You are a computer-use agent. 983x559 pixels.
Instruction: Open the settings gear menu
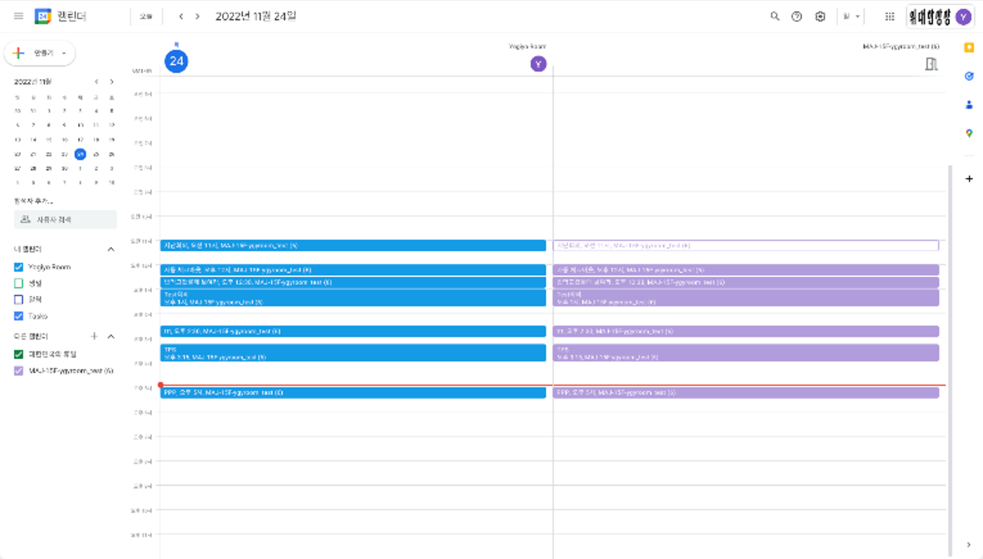click(820, 16)
